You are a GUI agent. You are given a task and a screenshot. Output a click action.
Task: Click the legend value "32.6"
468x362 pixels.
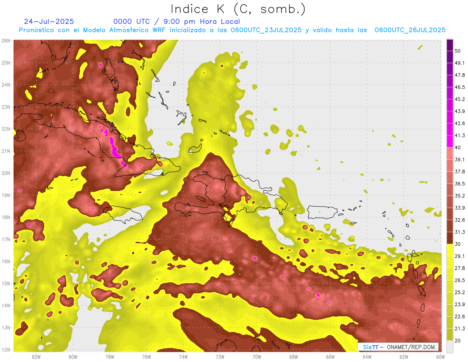pos(459,220)
